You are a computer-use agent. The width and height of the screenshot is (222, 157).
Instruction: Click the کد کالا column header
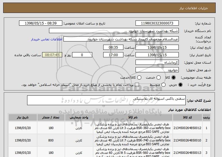[x=187, y=118]
